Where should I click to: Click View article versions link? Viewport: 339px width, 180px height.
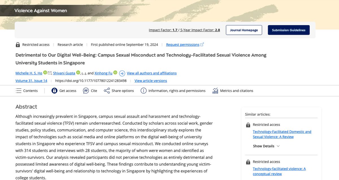[151, 81]
